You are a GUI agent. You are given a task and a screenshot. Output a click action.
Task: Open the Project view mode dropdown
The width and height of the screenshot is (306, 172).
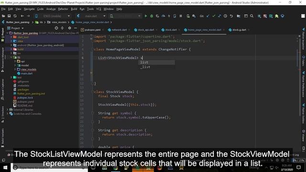tap(15, 28)
